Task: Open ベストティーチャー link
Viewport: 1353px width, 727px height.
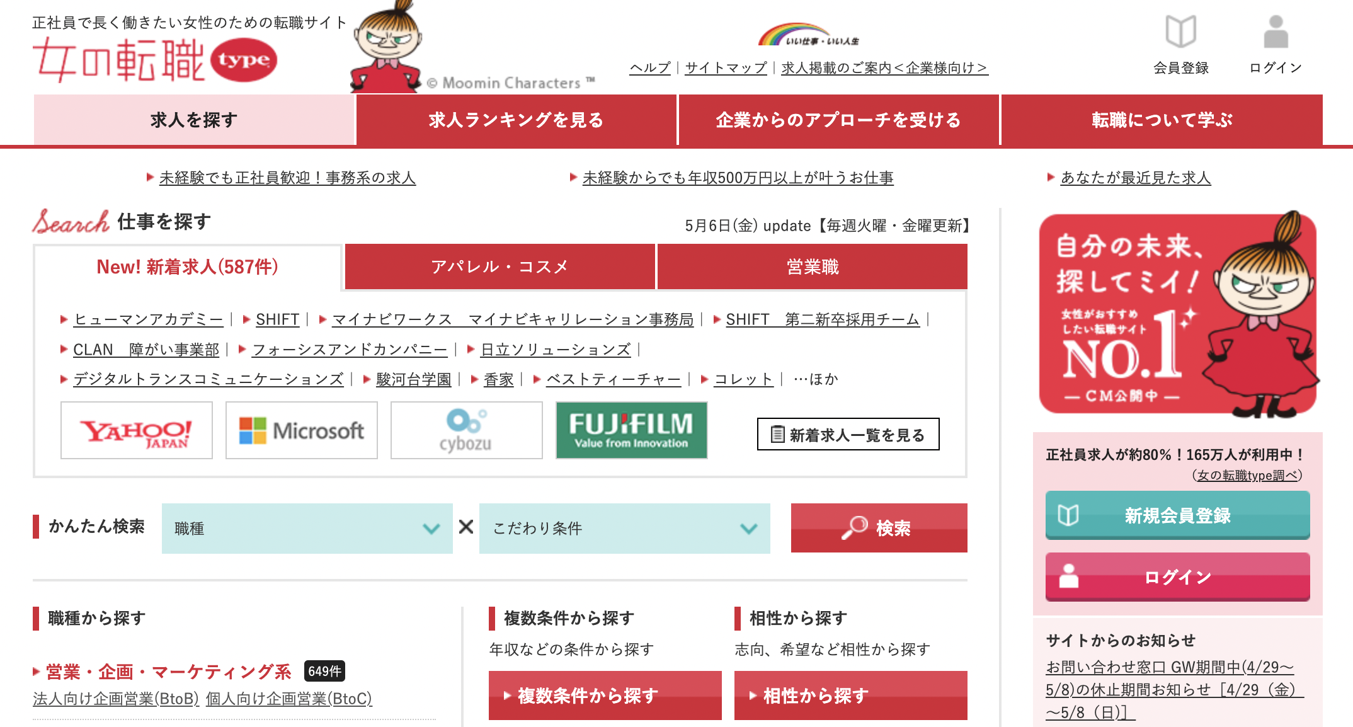Action: coord(614,379)
